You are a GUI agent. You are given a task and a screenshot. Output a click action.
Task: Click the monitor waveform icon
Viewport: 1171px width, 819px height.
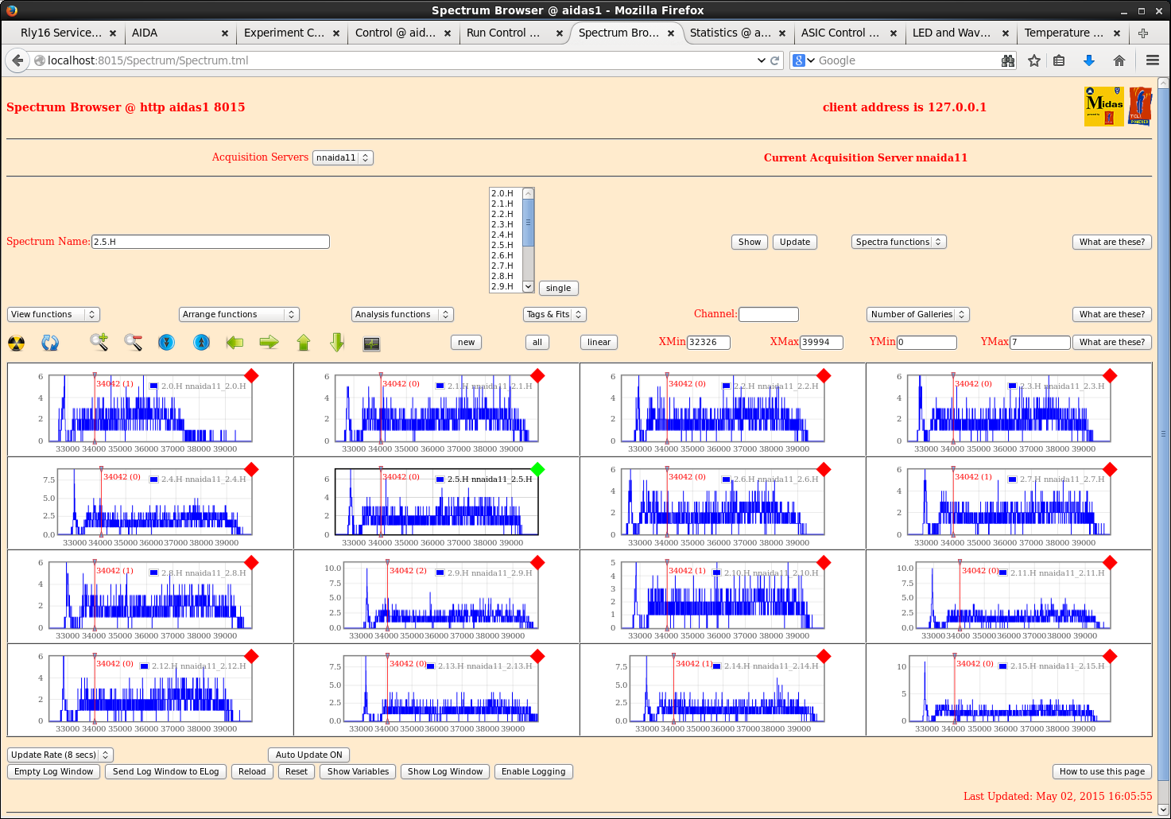click(371, 344)
